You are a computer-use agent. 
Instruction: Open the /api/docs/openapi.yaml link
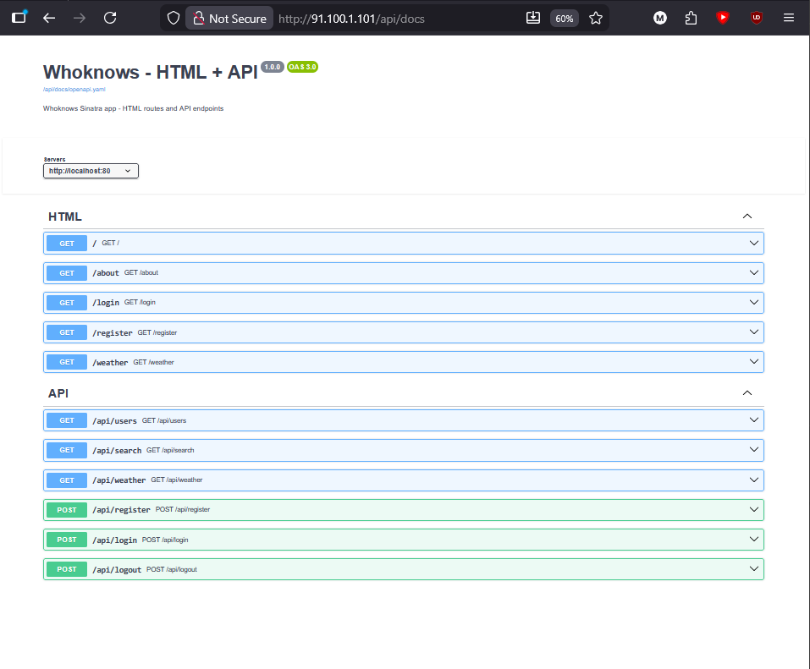[74, 90]
